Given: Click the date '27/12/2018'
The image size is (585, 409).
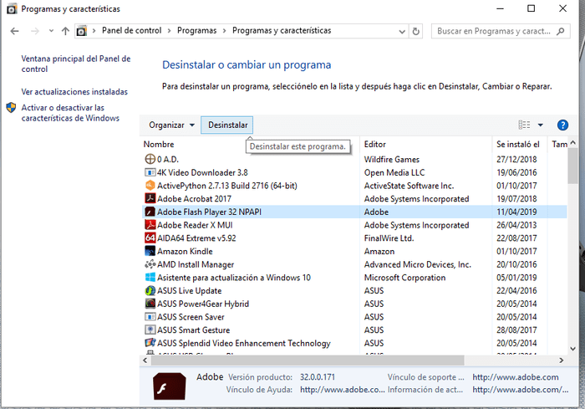Looking at the screenshot, I should [x=516, y=160].
